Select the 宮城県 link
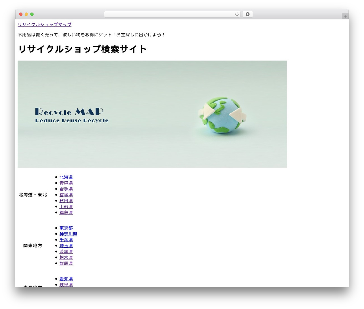 [66, 195]
